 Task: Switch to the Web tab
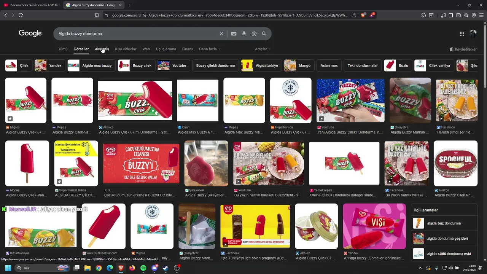(146, 49)
